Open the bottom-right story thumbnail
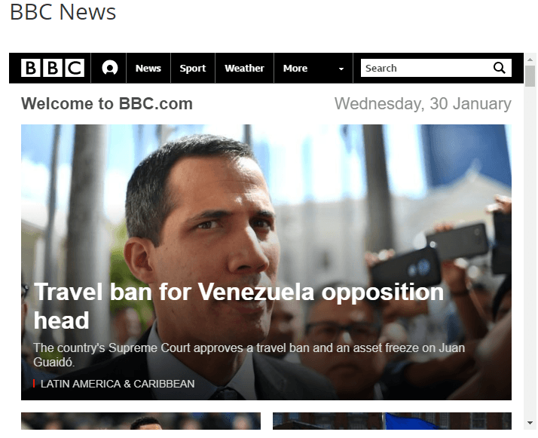 point(392,421)
